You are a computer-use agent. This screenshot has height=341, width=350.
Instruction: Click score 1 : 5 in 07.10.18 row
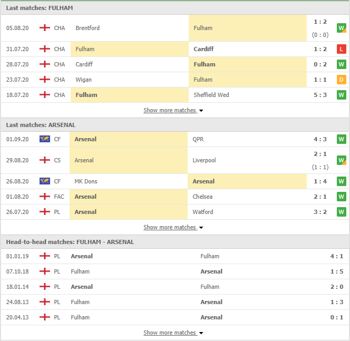click(337, 271)
